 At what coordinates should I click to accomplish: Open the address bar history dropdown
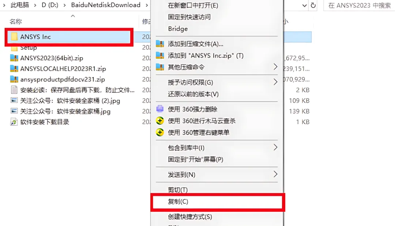304,5
